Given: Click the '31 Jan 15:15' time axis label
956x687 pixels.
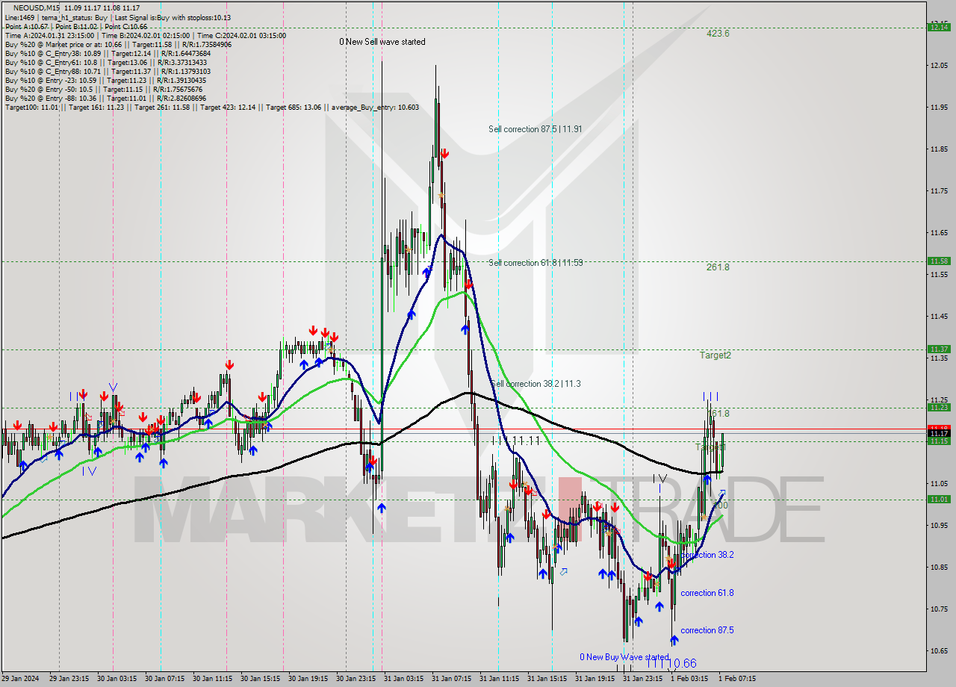Looking at the screenshot, I should (547, 679).
